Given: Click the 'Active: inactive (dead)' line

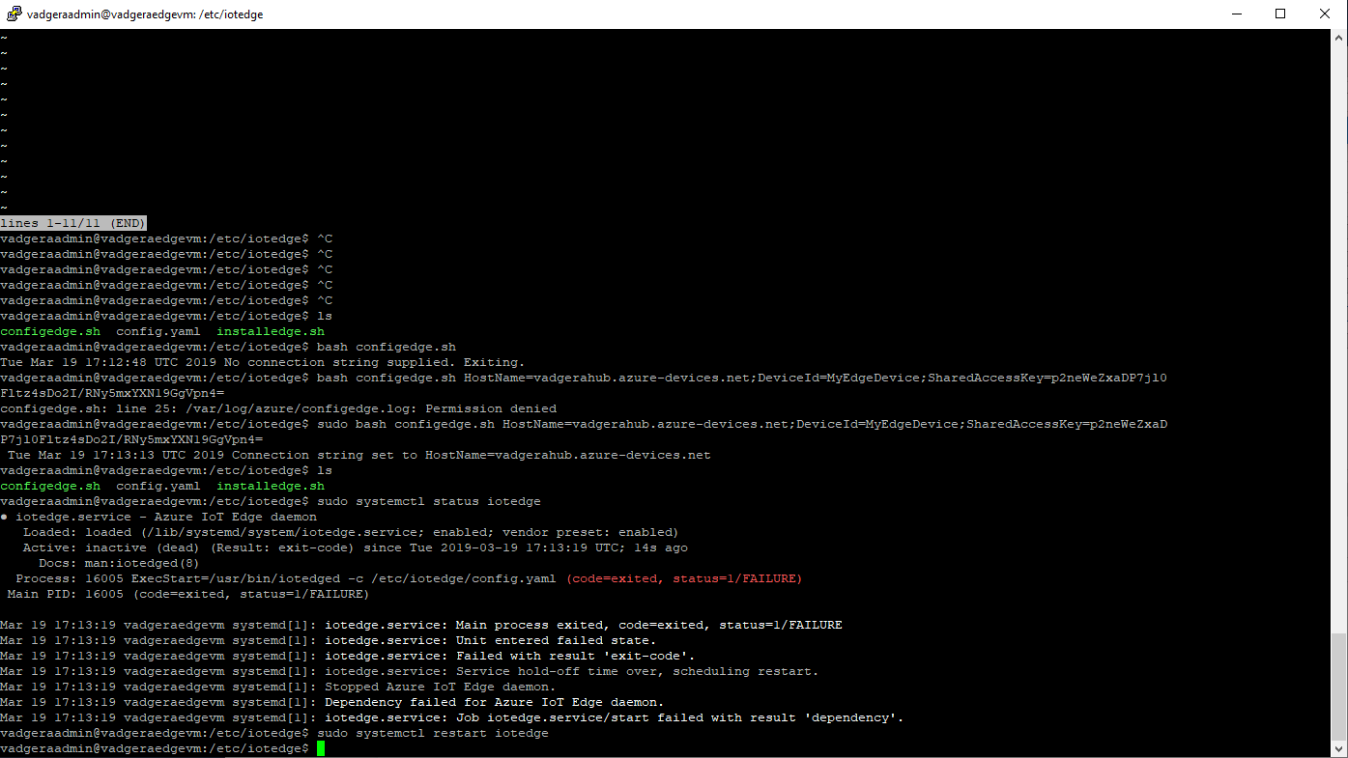Looking at the screenshot, I should pyautogui.click(x=356, y=547).
